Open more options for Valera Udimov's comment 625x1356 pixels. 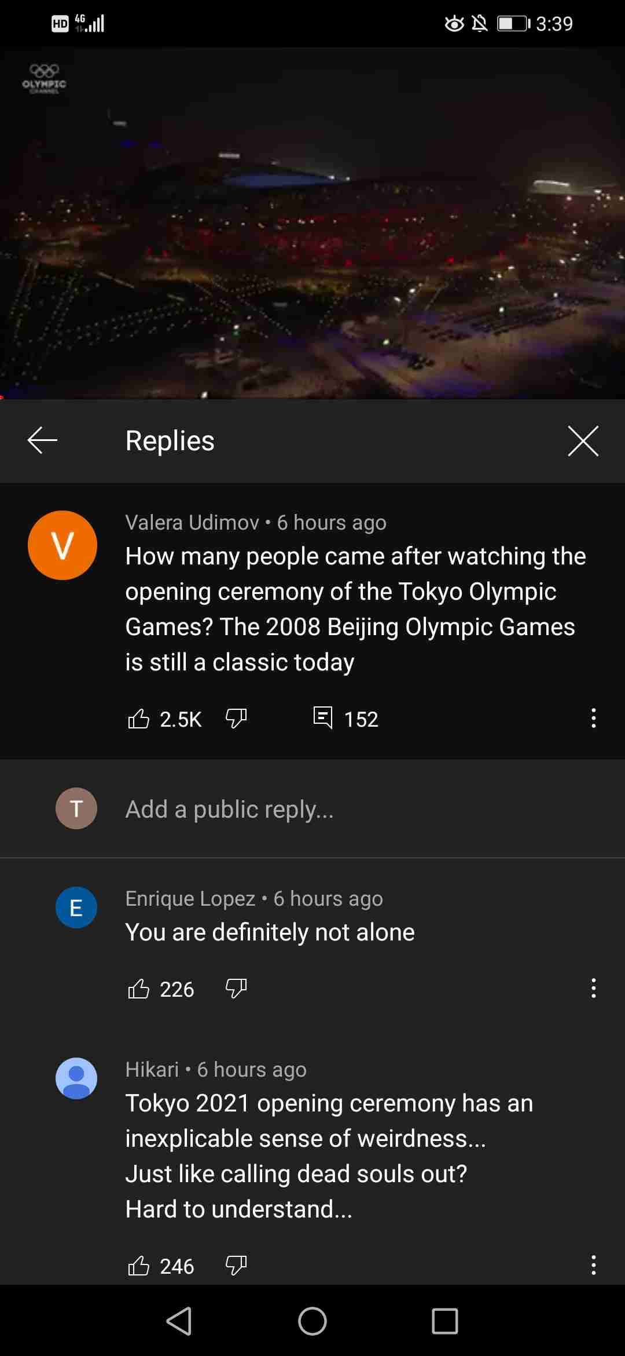tap(593, 718)
